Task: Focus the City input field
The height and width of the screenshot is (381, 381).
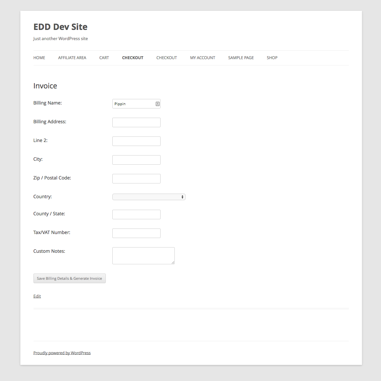Action: [x=136, y=160]
